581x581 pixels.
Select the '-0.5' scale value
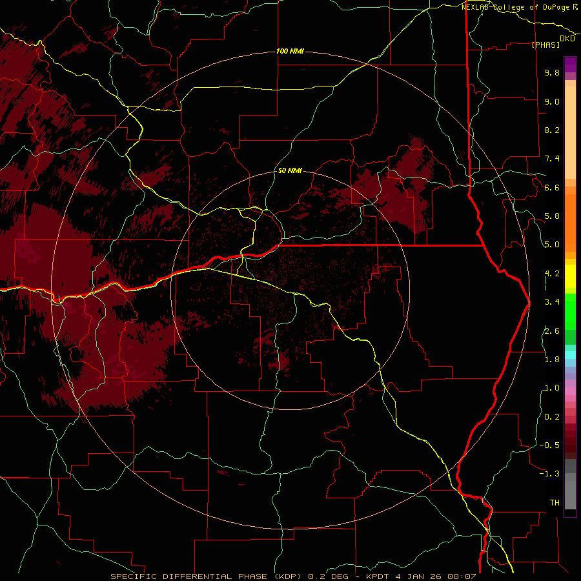tap(549, 445)
